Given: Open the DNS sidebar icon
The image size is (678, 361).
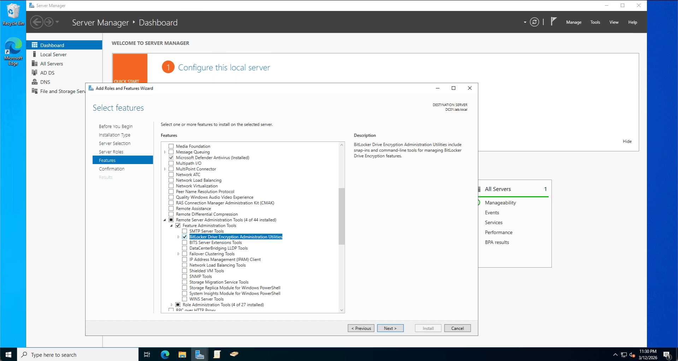Looking at the screenshot, I should click(35, 82).
